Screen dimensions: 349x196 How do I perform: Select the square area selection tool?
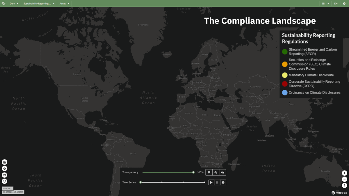[x=4, y=175]
